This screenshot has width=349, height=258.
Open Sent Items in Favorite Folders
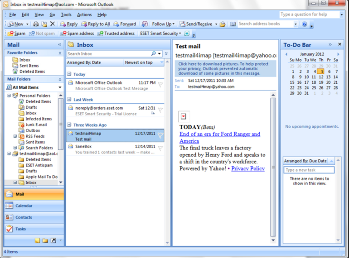coord(25,66)
